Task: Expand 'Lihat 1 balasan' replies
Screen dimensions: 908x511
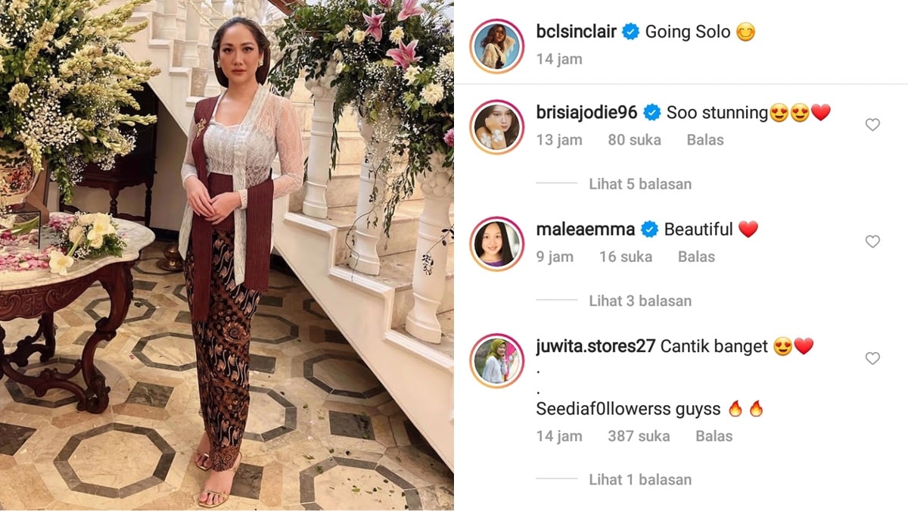Action: click(640, 480)
